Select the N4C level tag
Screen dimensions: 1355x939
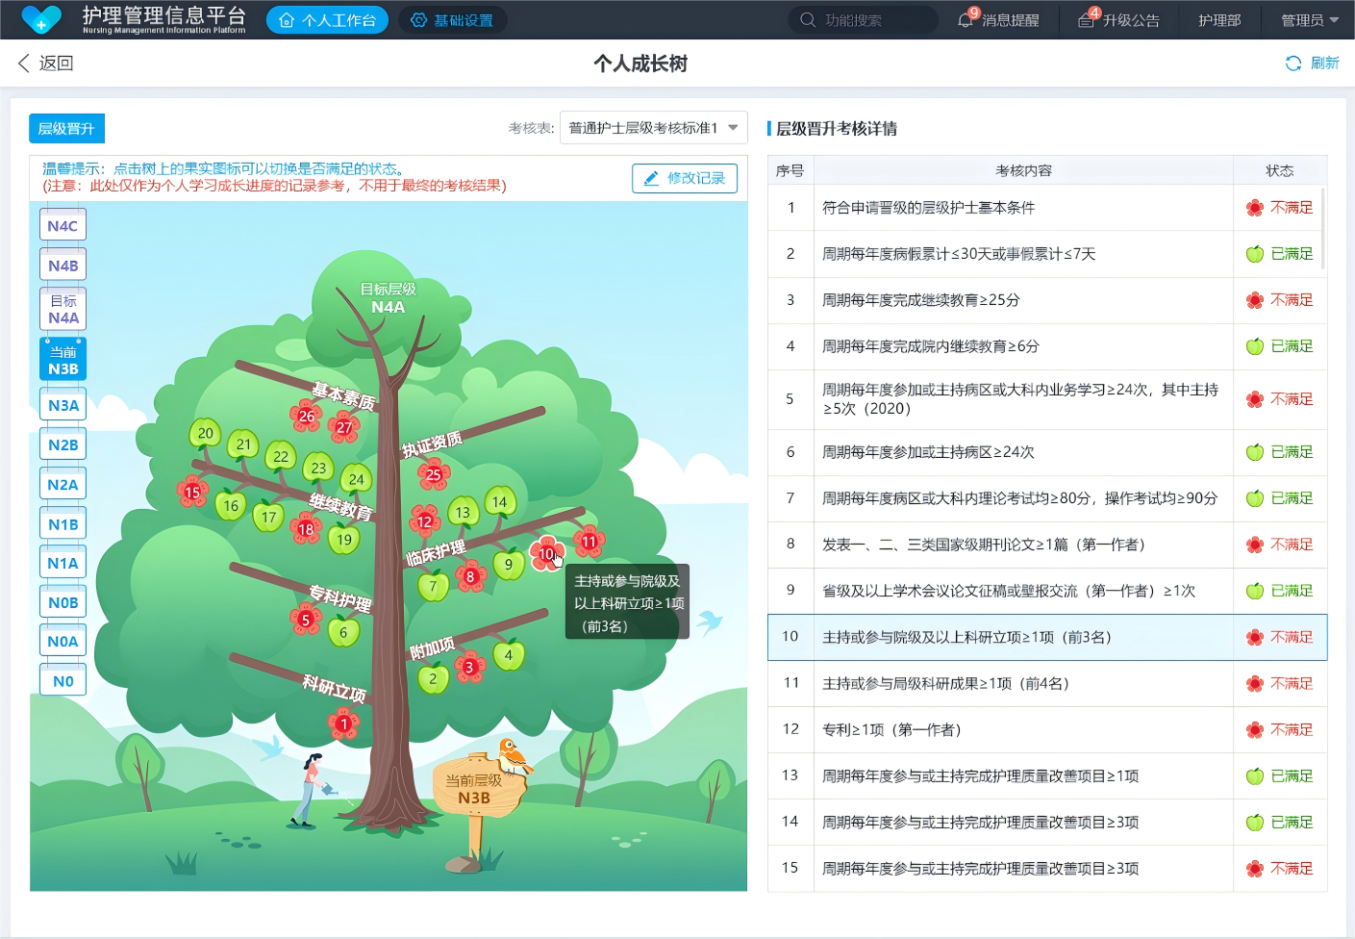pyautogui.click(x=63, y=226)
